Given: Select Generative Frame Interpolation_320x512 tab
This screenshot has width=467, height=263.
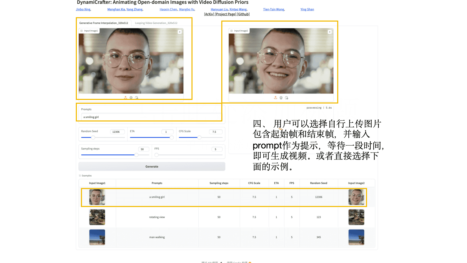Looking at the screenshot, I should click(104, 23).
